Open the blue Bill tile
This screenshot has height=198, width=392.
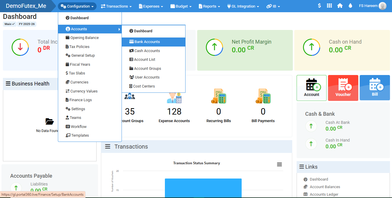(x=375, y=88)
